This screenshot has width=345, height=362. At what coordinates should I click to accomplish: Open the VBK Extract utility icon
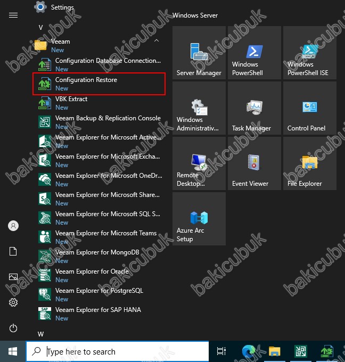tap(45, 103)
